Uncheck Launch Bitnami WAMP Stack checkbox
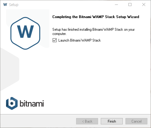The width and height of the screenshot is (151, 128). pyautogui.click(x=54, y=40)
